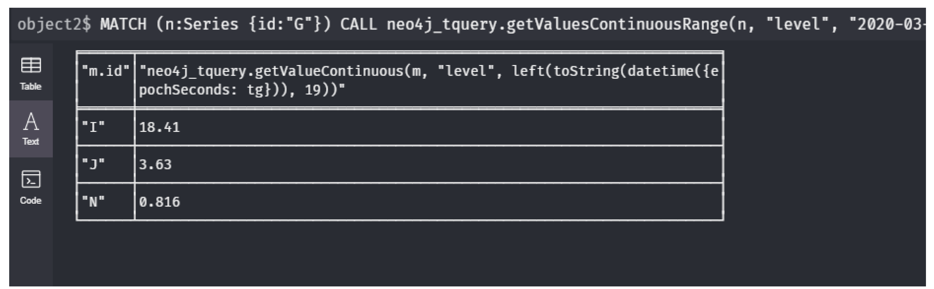Click the 'Table' label in sidebar
Viewport: 934px width, 289px height.
[x=31, y=86]
